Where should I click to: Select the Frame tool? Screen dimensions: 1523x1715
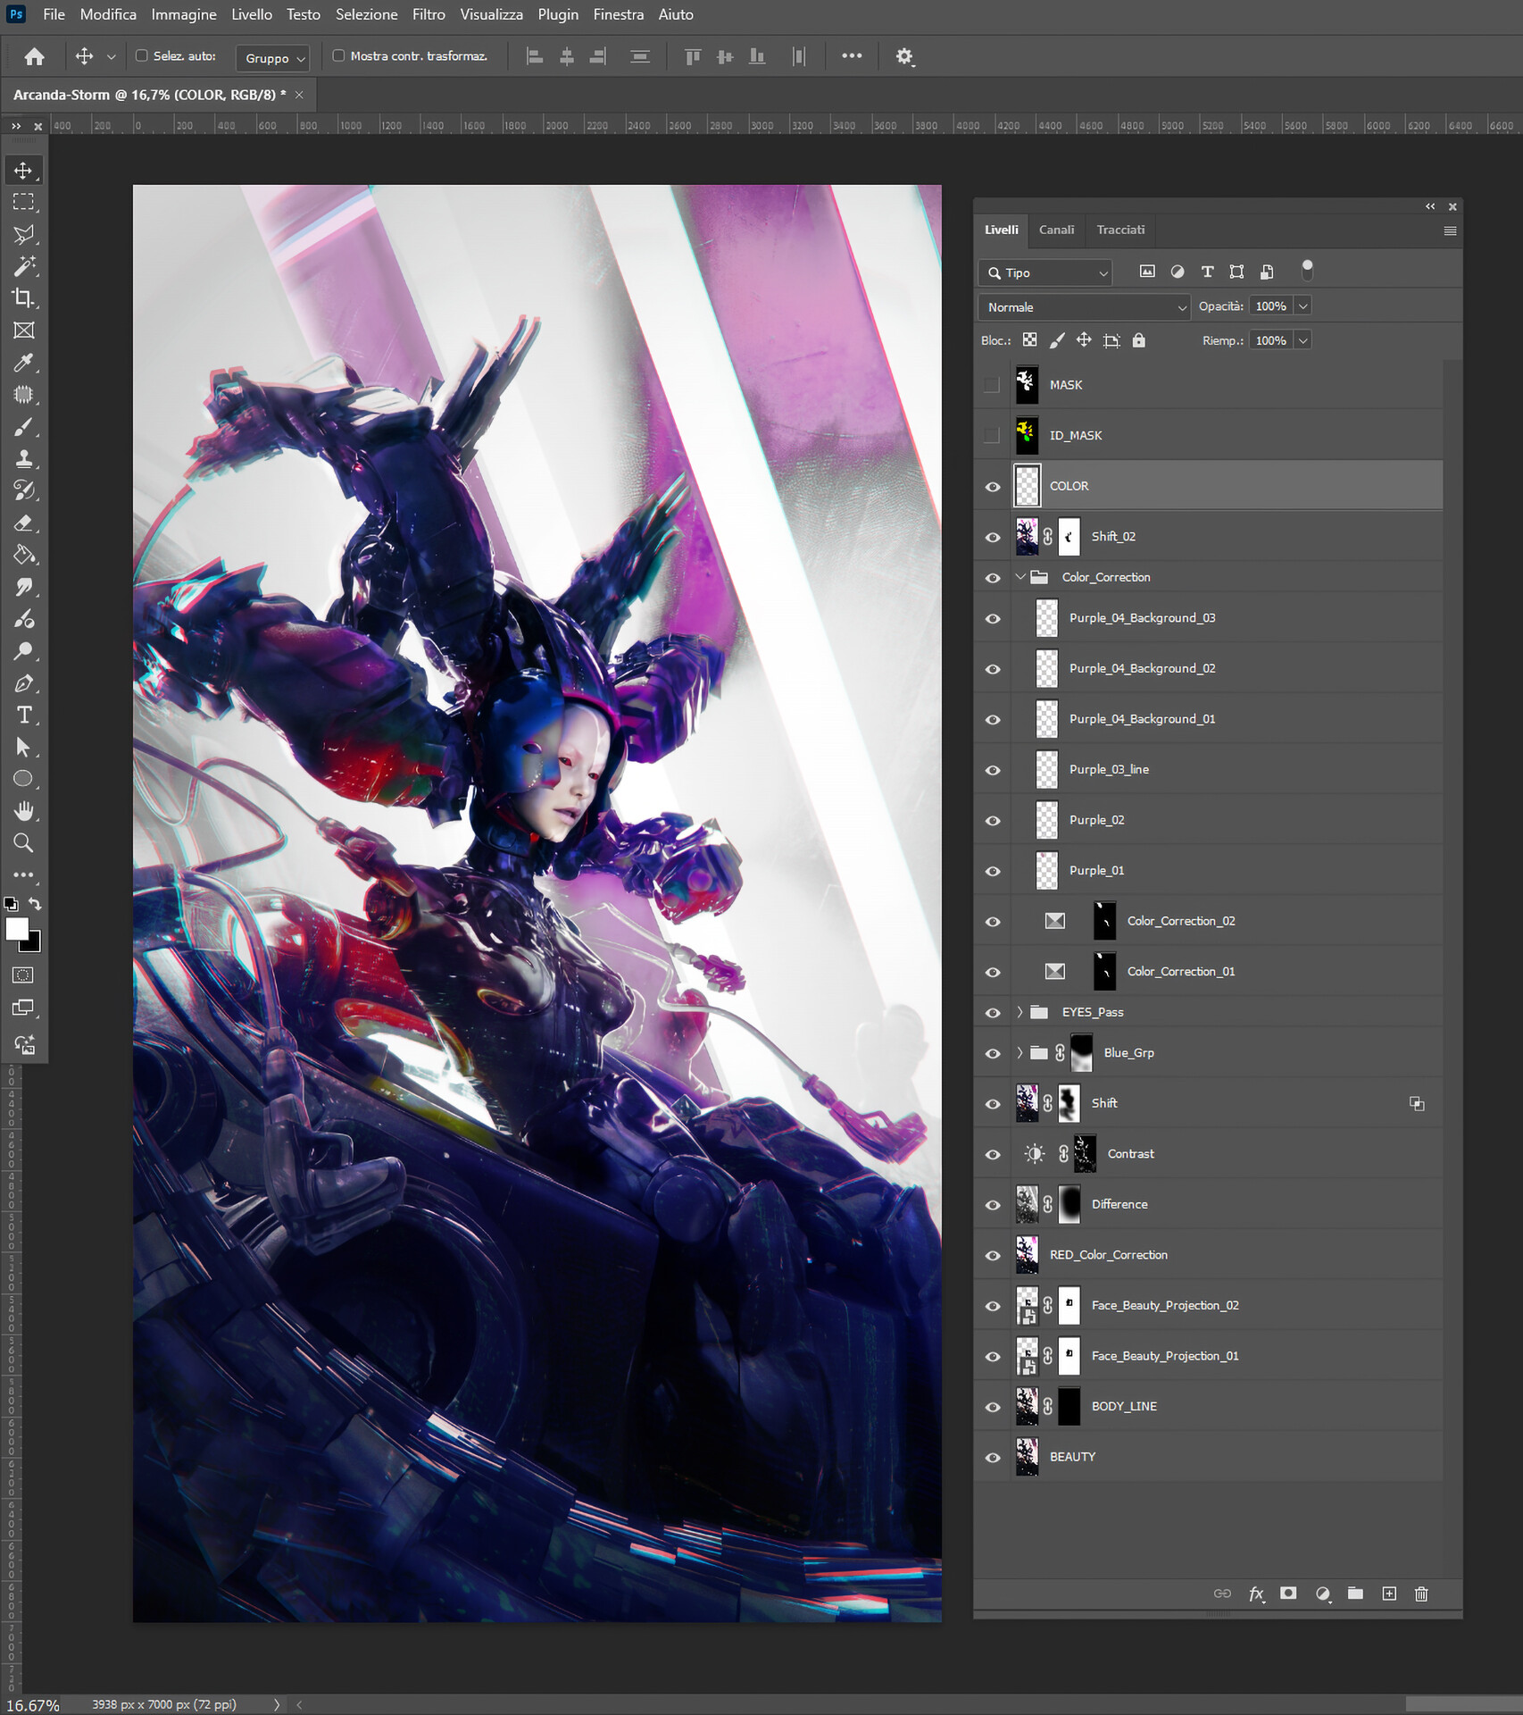pyautogui.click(x=24, y=330)
